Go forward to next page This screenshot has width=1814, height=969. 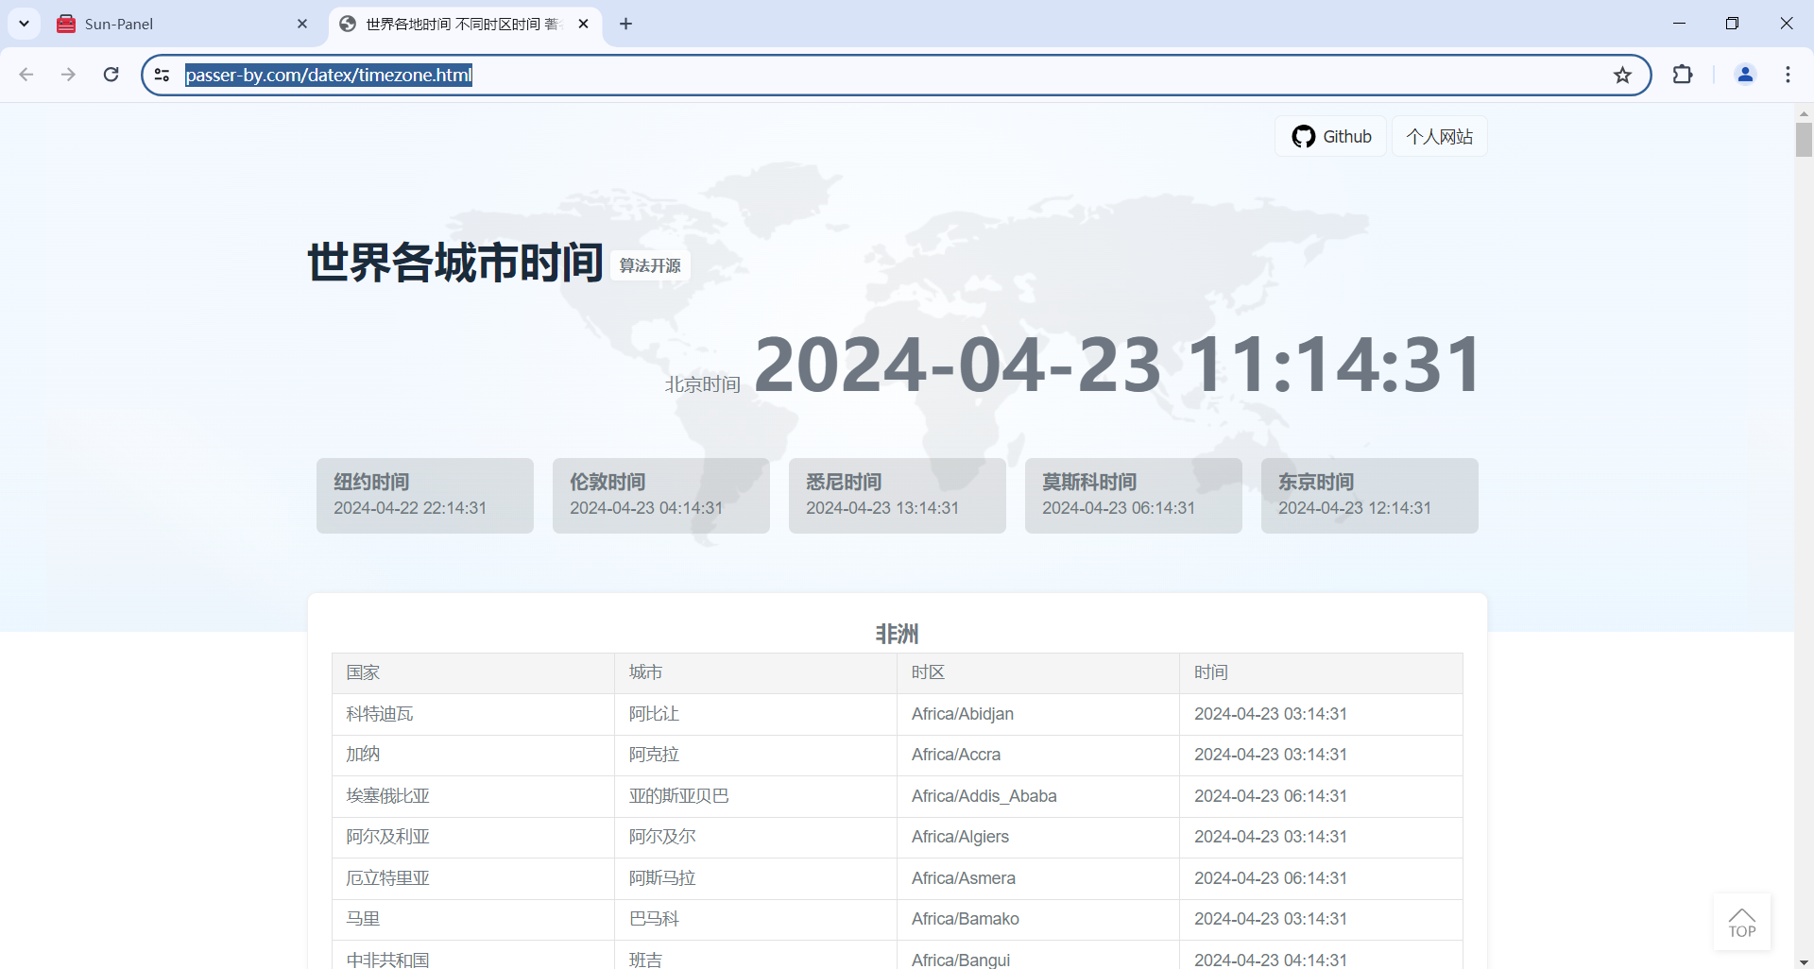68,75
